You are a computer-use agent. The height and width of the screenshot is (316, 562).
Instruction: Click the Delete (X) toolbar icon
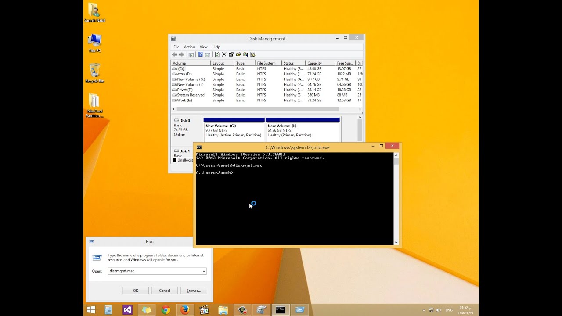224,54
